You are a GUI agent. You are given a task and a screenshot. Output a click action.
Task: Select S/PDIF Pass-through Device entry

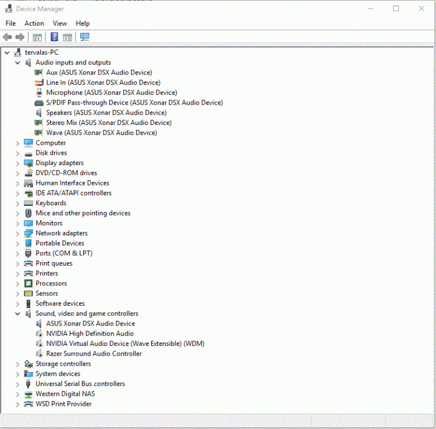(x=134, y=102)
